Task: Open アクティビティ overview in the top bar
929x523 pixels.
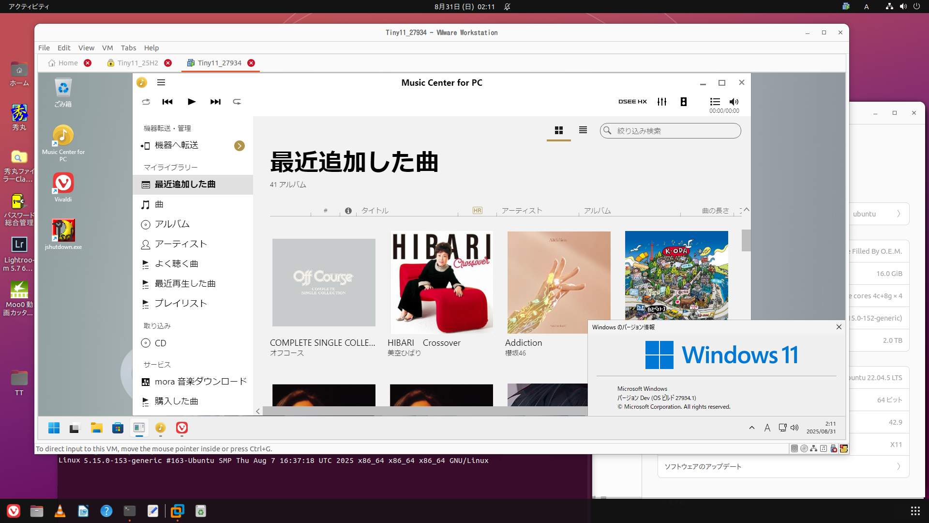Action: point(29,7)
